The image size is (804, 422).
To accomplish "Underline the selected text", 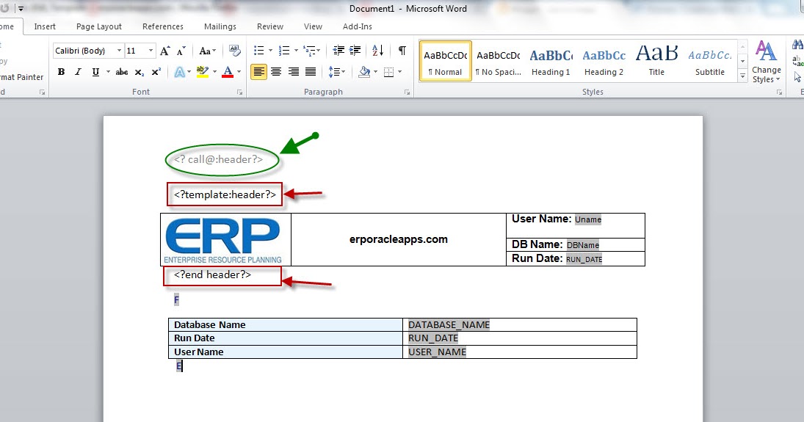I will (x=95, y=73).
